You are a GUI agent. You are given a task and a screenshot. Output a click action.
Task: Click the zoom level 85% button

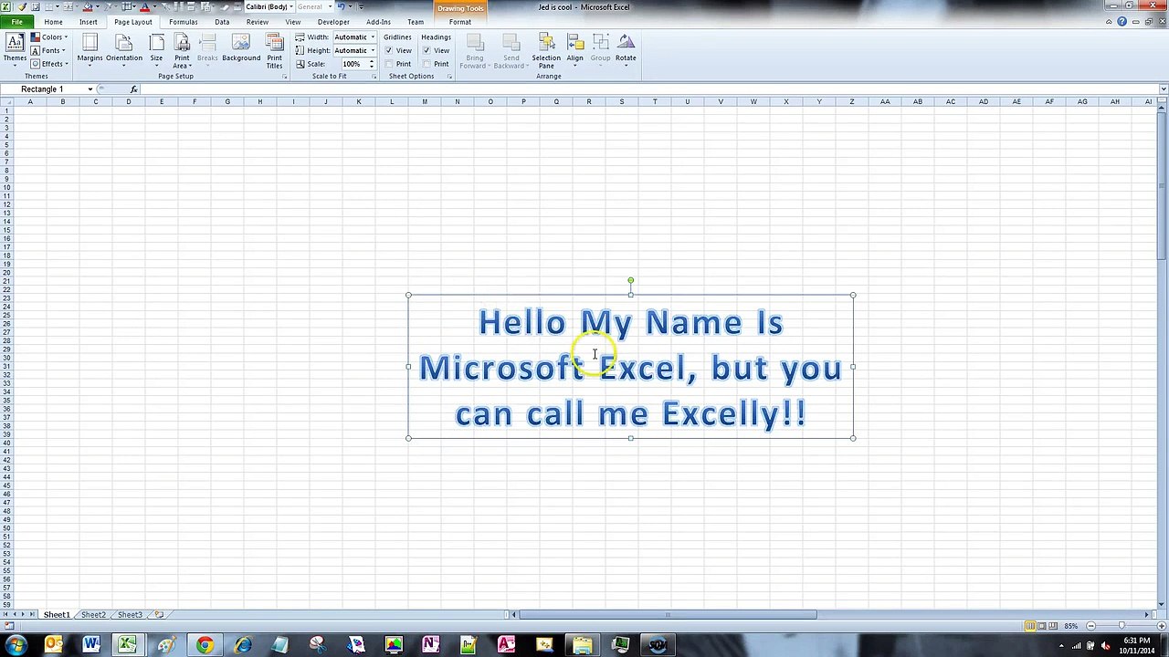tap(1070, 626)
